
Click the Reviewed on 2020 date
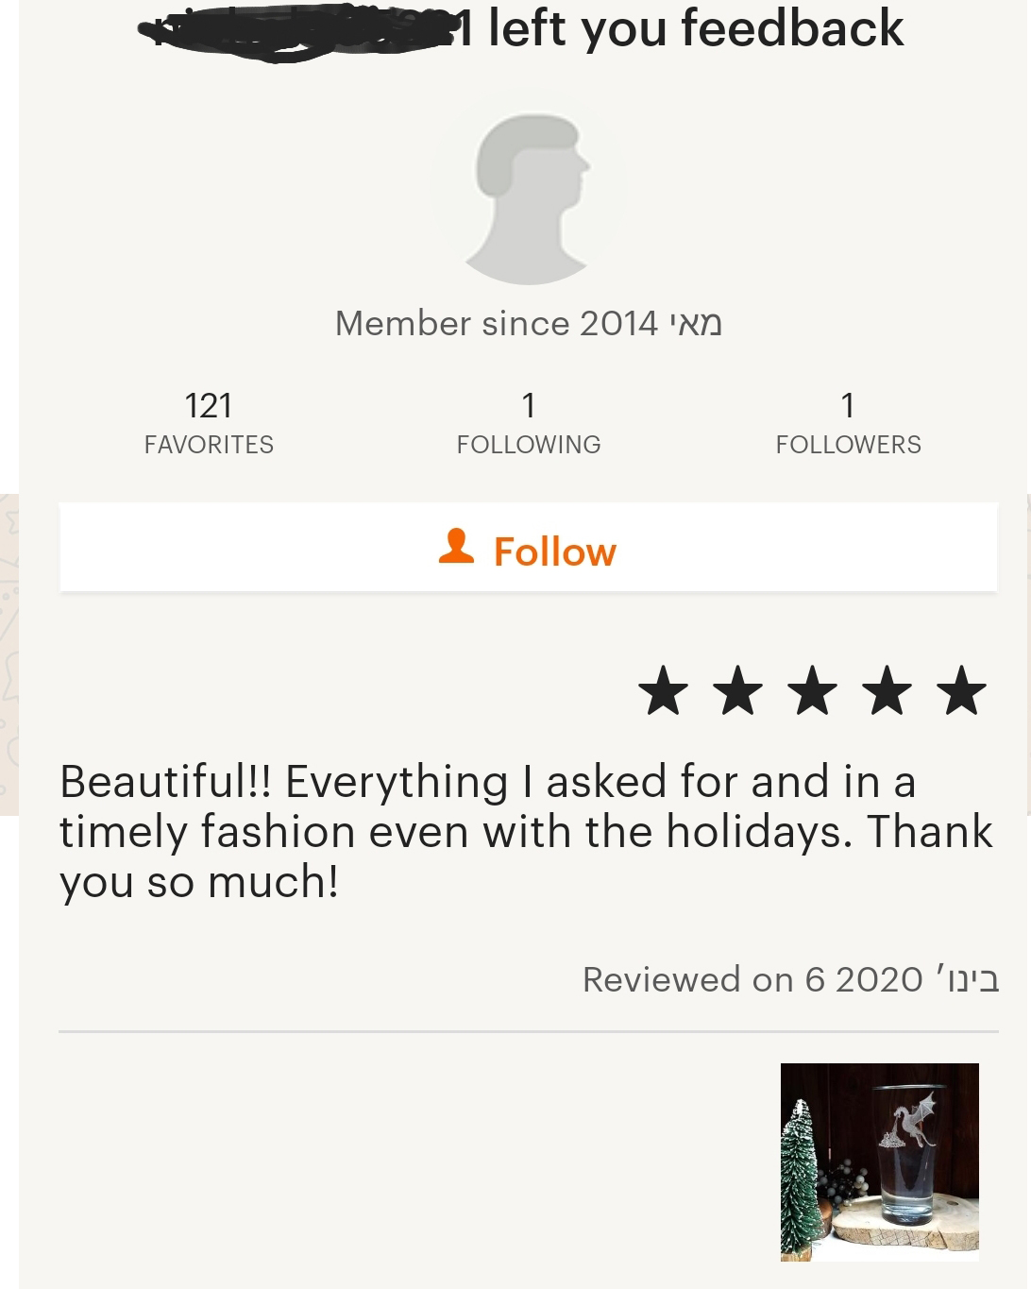(x=791, y=979)
